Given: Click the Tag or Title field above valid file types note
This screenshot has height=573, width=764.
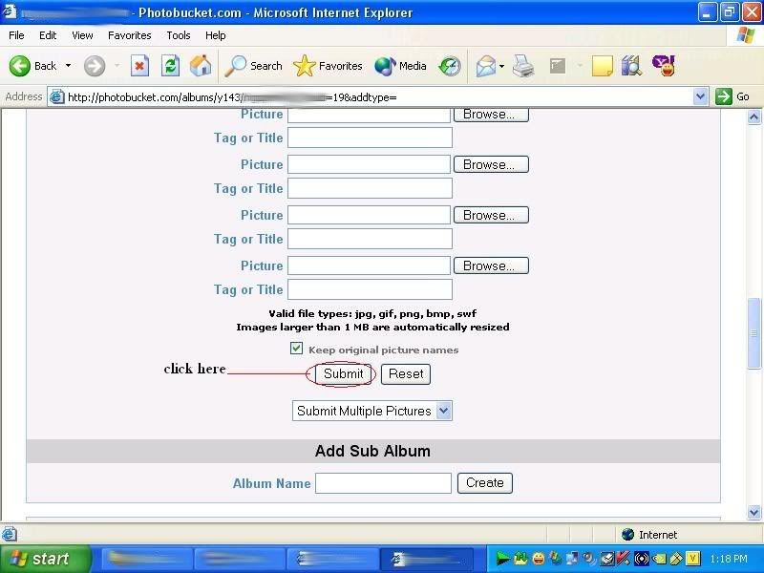Looking at the screenshot, I should [370, 289].
